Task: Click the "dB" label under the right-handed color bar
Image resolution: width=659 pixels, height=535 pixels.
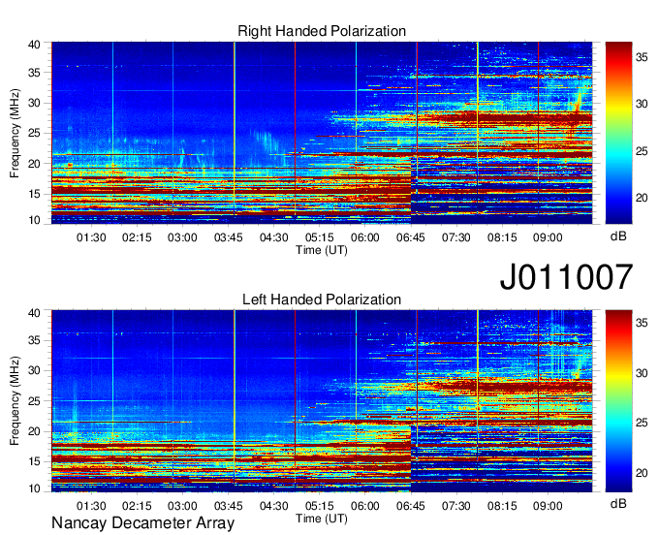Action: pyautogui.click(x=618, y=236)
